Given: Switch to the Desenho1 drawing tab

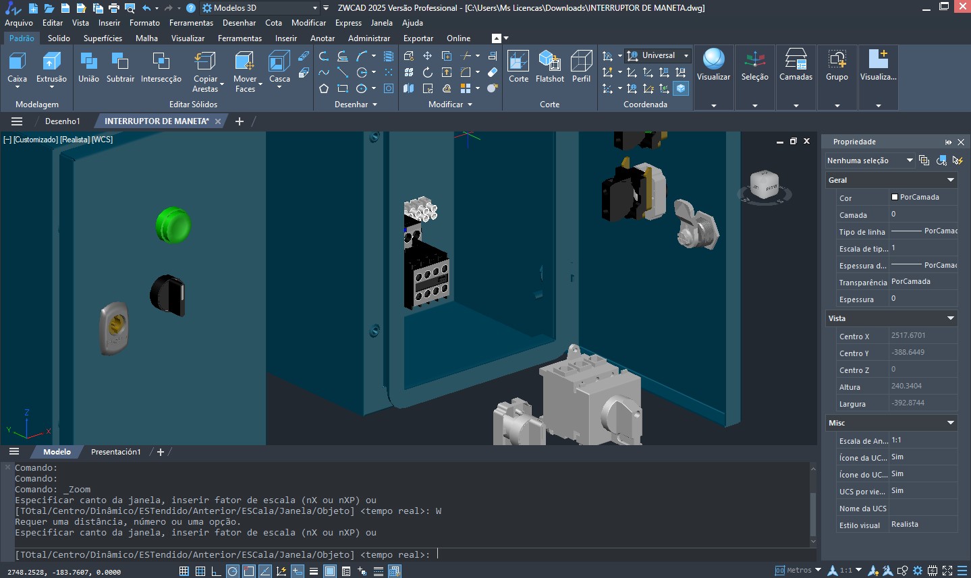Looking at the screenshot, I should (62, 121).
